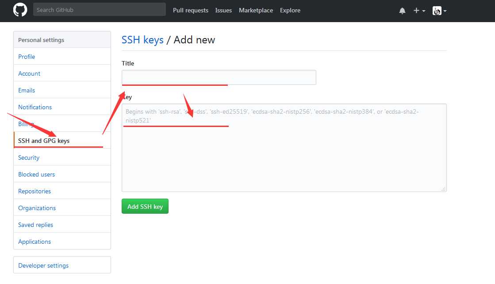495x284 pixels.
Task: Focus the Search GitHub field
Action: coord(100,9)
